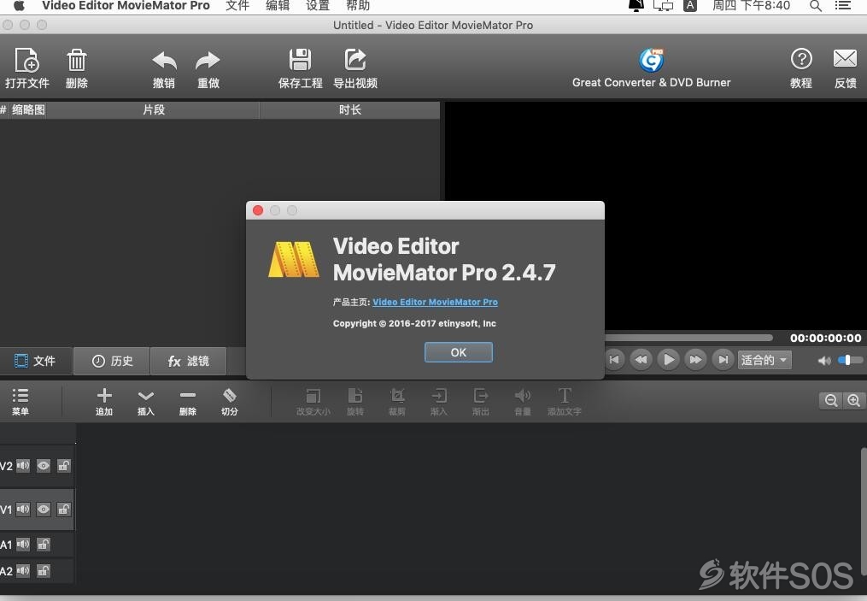Screen dimensions: 867x601
Task: Open the Tutorial (教程) help icon
Action: [801, 59]
